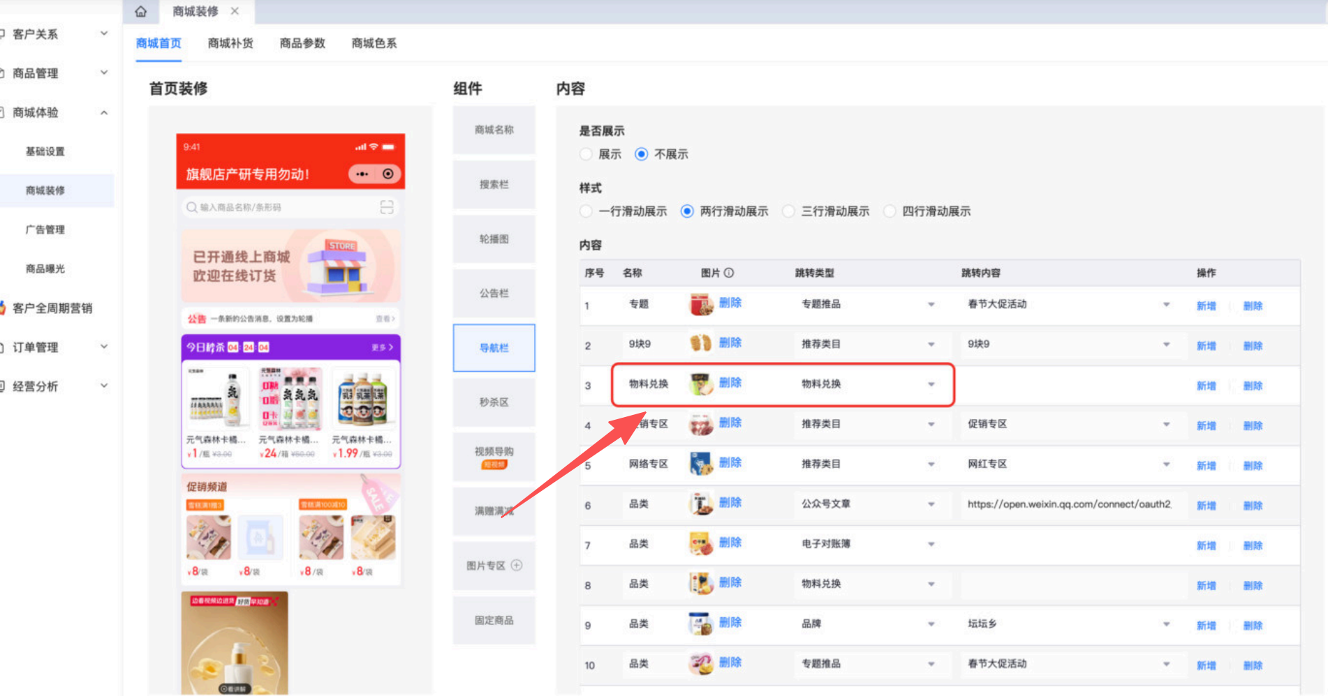Screen dimensions: 1328x696
Task: Open 跳转内容 dropdown showing 促销专区
Action: point(1165,424)
